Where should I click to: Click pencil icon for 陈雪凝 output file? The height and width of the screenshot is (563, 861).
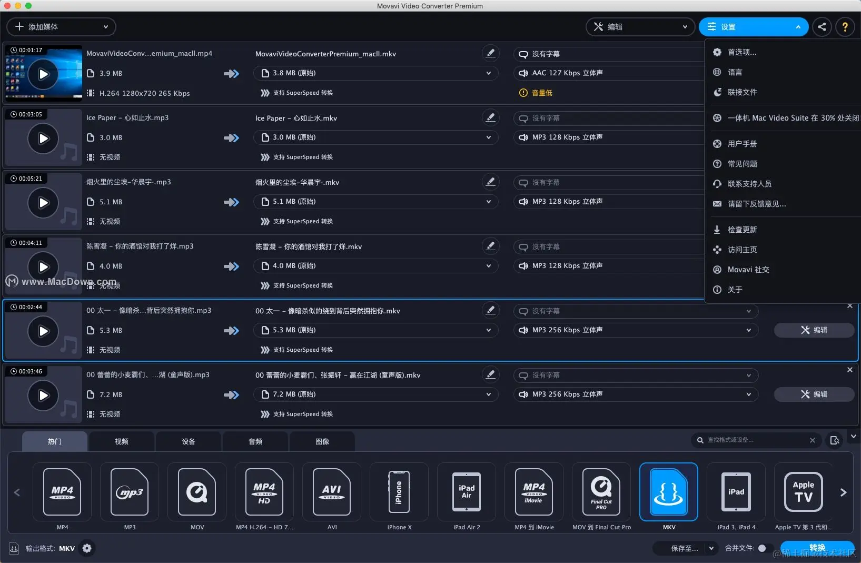tap(490, 246)
